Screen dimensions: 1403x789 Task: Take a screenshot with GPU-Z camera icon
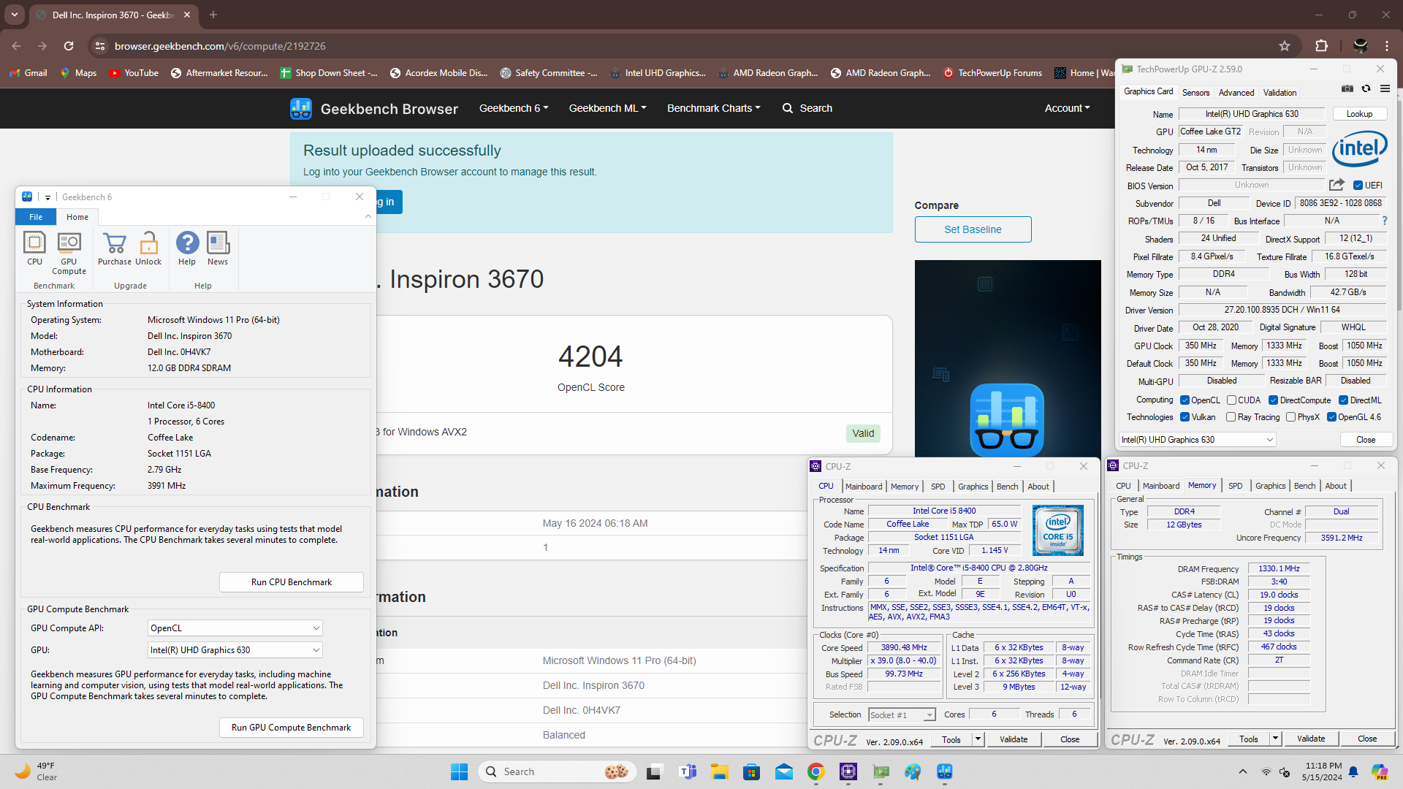pos(1347,88)
